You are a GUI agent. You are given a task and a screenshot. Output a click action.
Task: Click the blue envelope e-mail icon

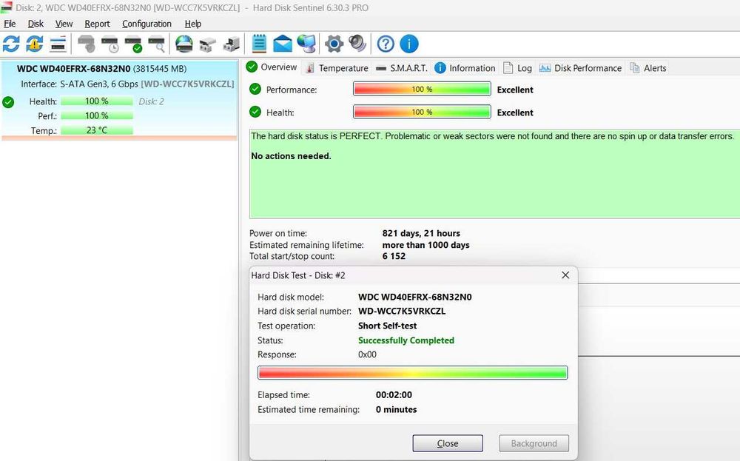283,44
